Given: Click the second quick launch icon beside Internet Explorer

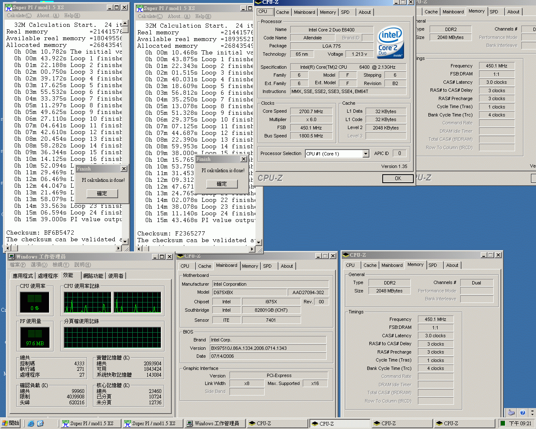Looking at the screenshot, I should pyautogui.click(x=40, y=424).
